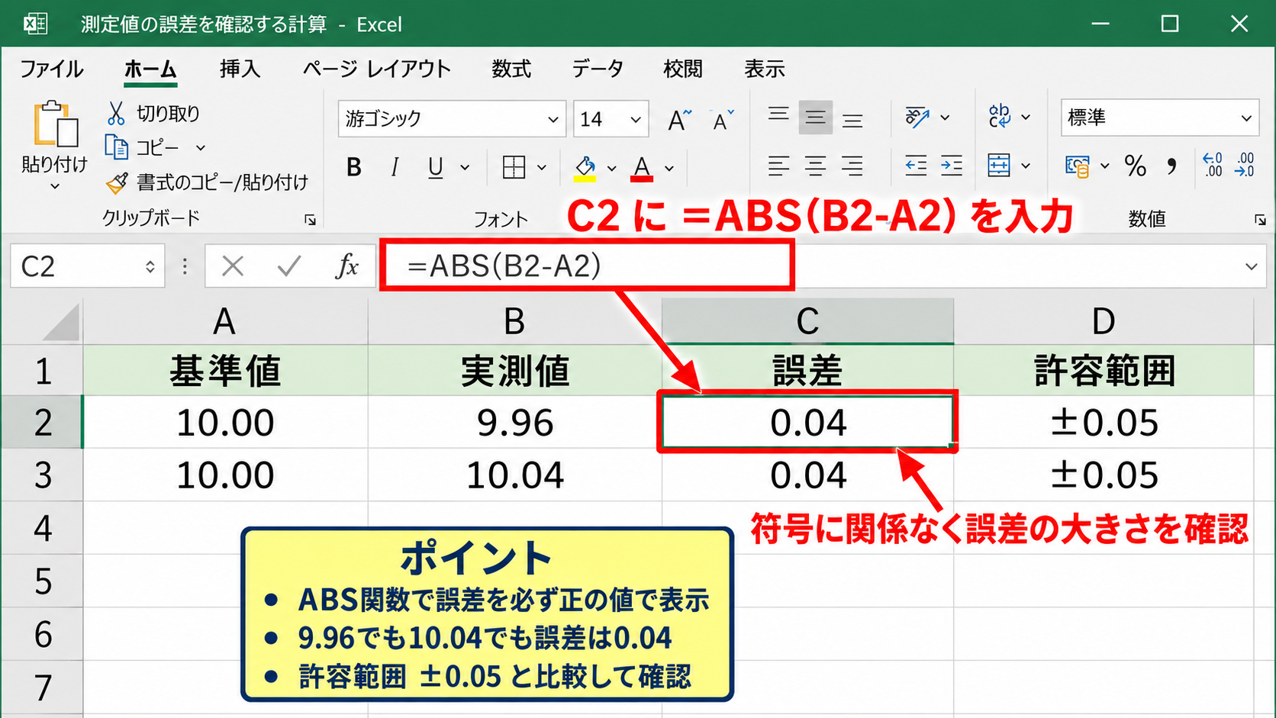1276x718 pixels.
Task: Click the Paste clipboard icon
Action: coord(55,123)
